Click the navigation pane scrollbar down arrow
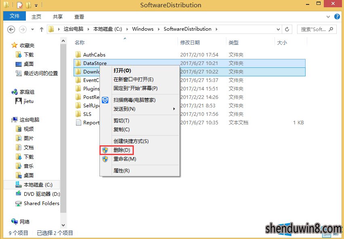 [63, 225]
